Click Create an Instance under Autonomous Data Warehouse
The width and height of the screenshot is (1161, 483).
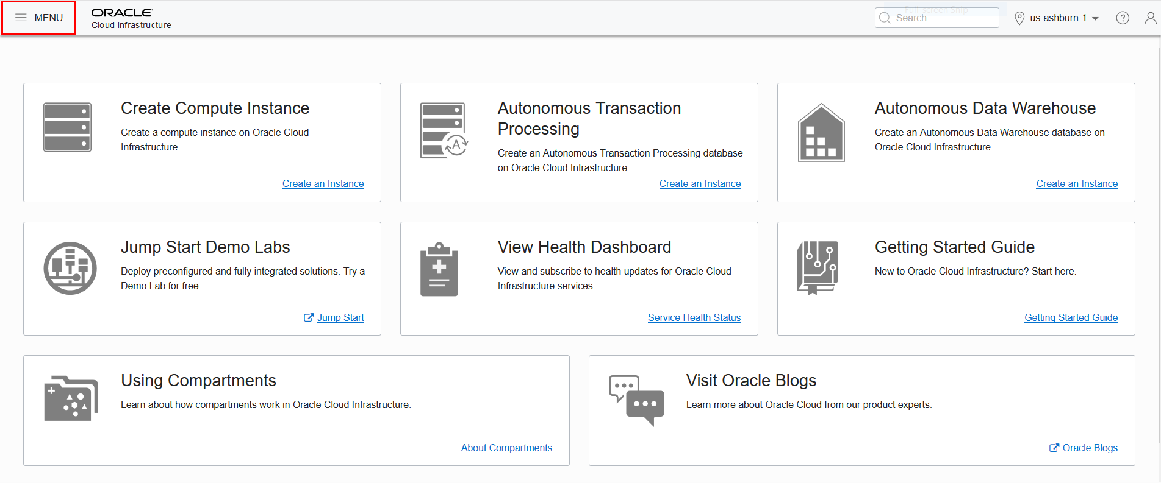(x=1077, y=184)
